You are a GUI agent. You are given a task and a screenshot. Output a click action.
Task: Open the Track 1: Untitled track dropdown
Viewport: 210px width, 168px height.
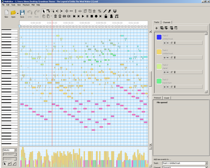(x=185, y=163)
